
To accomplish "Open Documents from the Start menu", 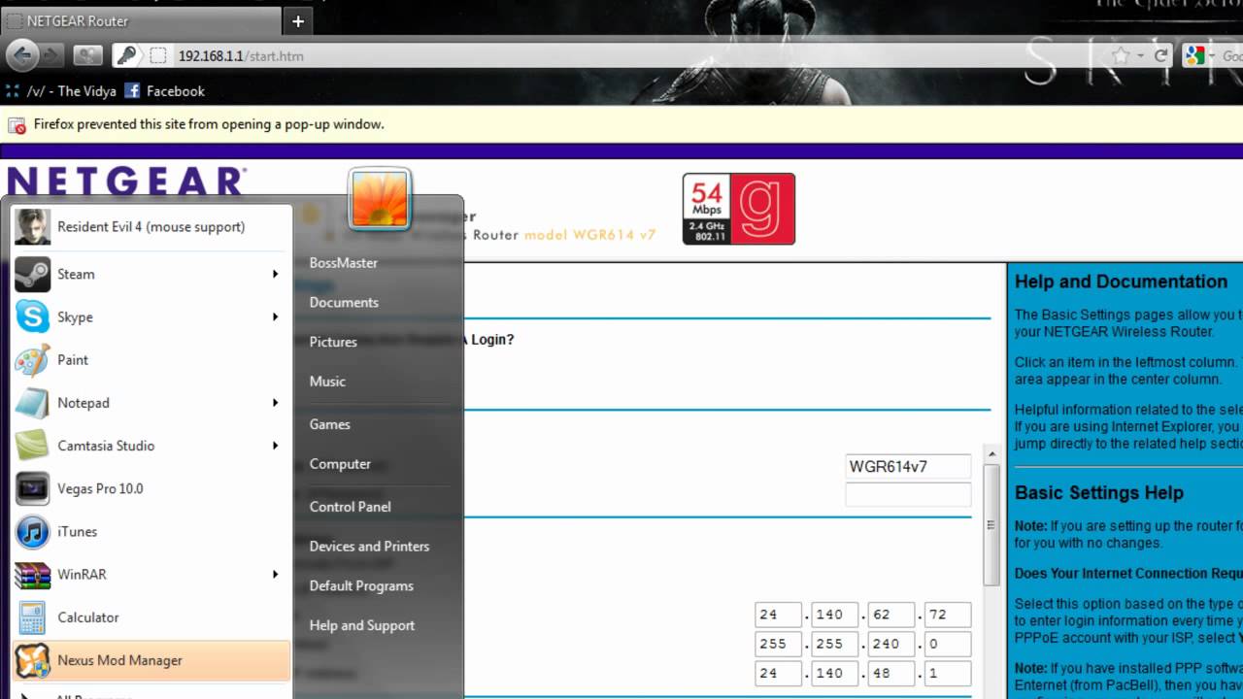I will click(x=344, y=303).
